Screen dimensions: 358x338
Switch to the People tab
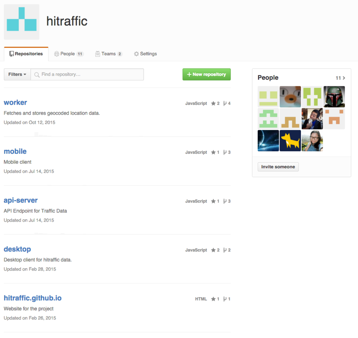[69, 54]
